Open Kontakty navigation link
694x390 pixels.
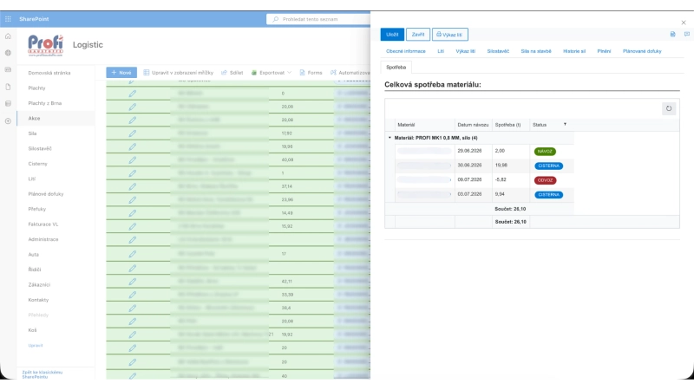(38, 300)
